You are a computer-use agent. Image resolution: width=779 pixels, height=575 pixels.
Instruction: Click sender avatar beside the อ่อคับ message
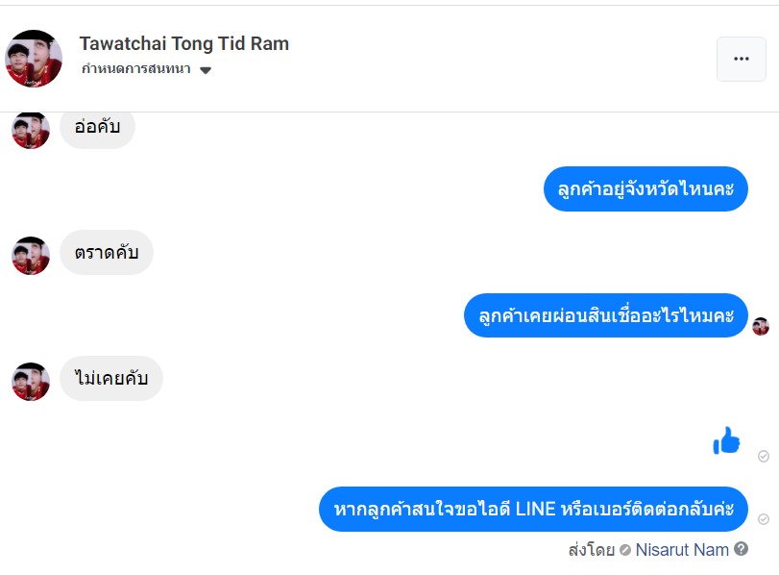31,131
